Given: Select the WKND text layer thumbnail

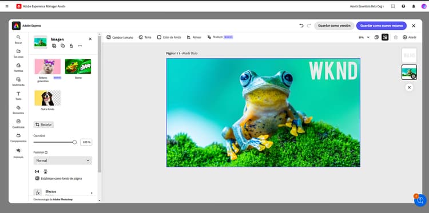Looking at the screenshot, I should [x=409, y=55].
